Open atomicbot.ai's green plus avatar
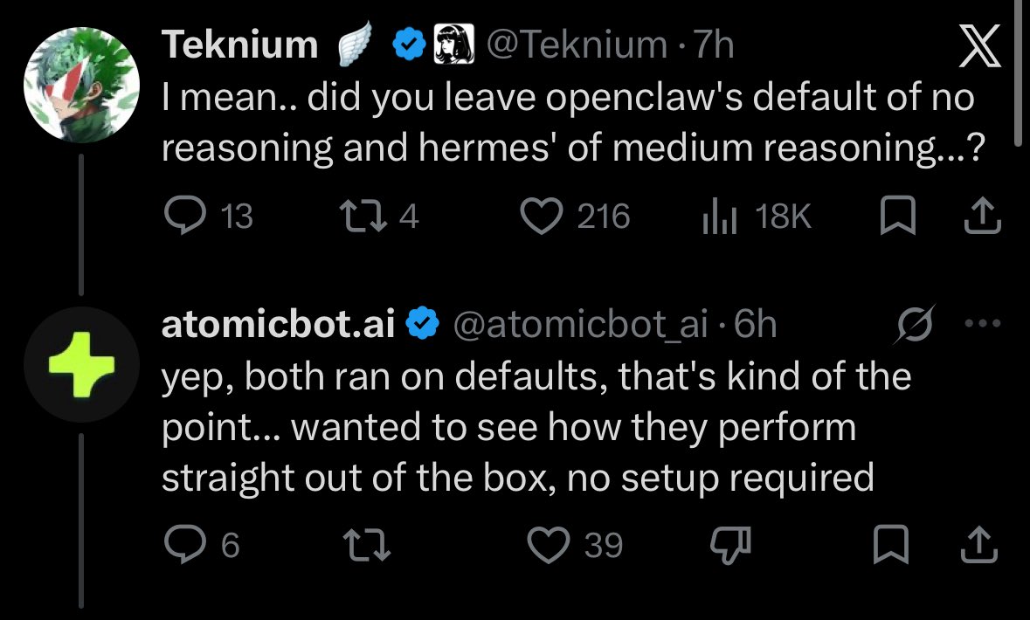 [x=81, y=364]
